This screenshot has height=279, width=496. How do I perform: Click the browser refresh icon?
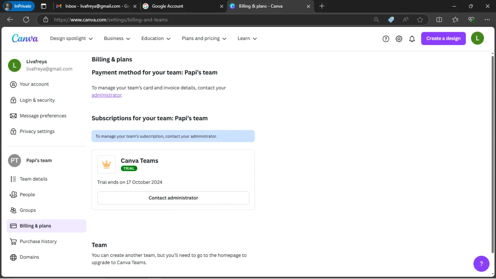pyautogui.click(x=26, y=19)
